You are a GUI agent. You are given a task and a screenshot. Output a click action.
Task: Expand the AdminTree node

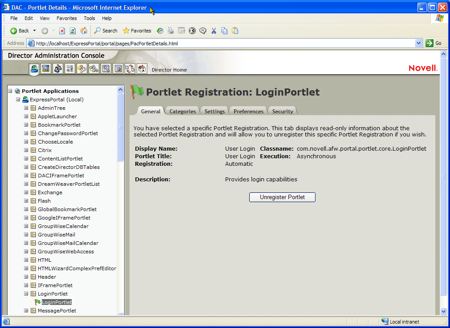point(26,108)
